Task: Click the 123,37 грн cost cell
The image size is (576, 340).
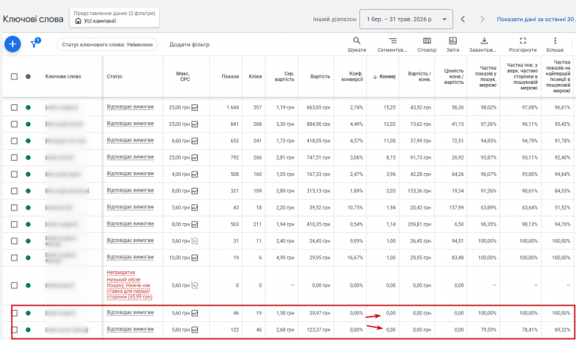Action: 318,330
